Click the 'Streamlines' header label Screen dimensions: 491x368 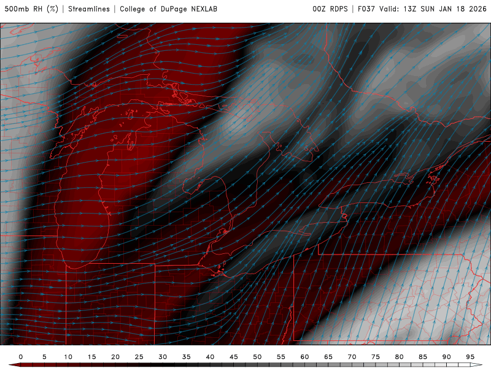point(89,9)
